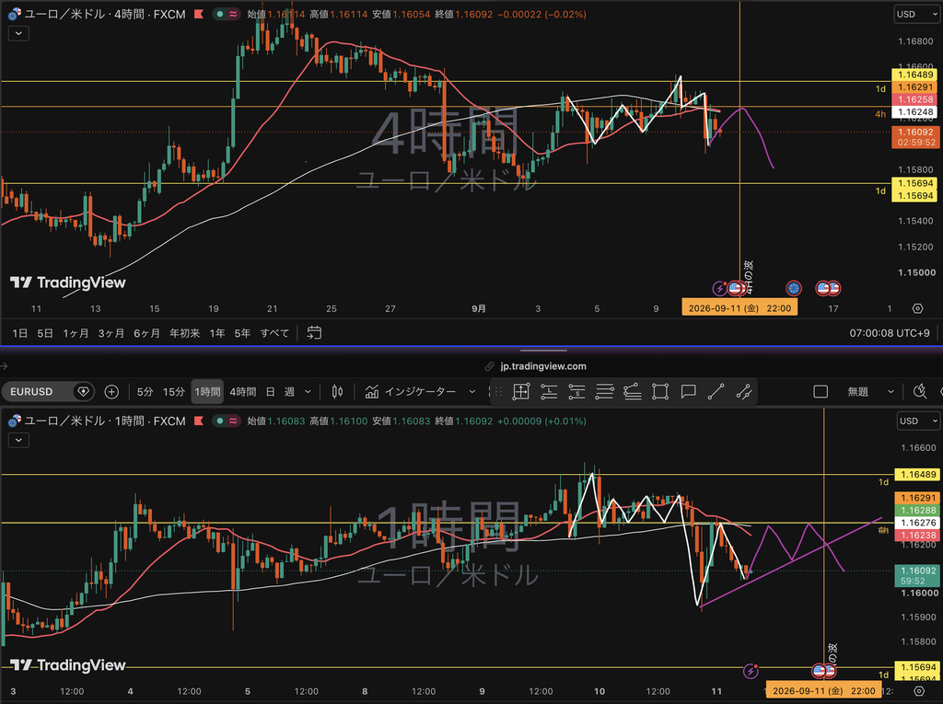
Task: Select the long position drawing tool
Action: (x=549, y=392)
